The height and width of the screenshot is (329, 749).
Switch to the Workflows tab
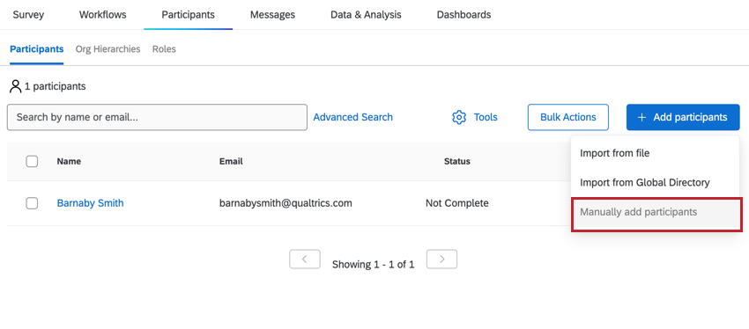point(103,15)
